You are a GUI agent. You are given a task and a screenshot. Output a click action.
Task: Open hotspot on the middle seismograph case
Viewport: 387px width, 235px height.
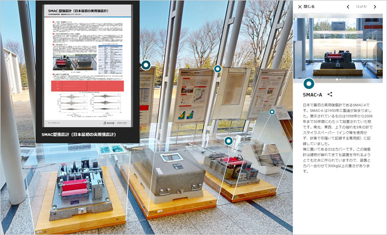[228, 140]
